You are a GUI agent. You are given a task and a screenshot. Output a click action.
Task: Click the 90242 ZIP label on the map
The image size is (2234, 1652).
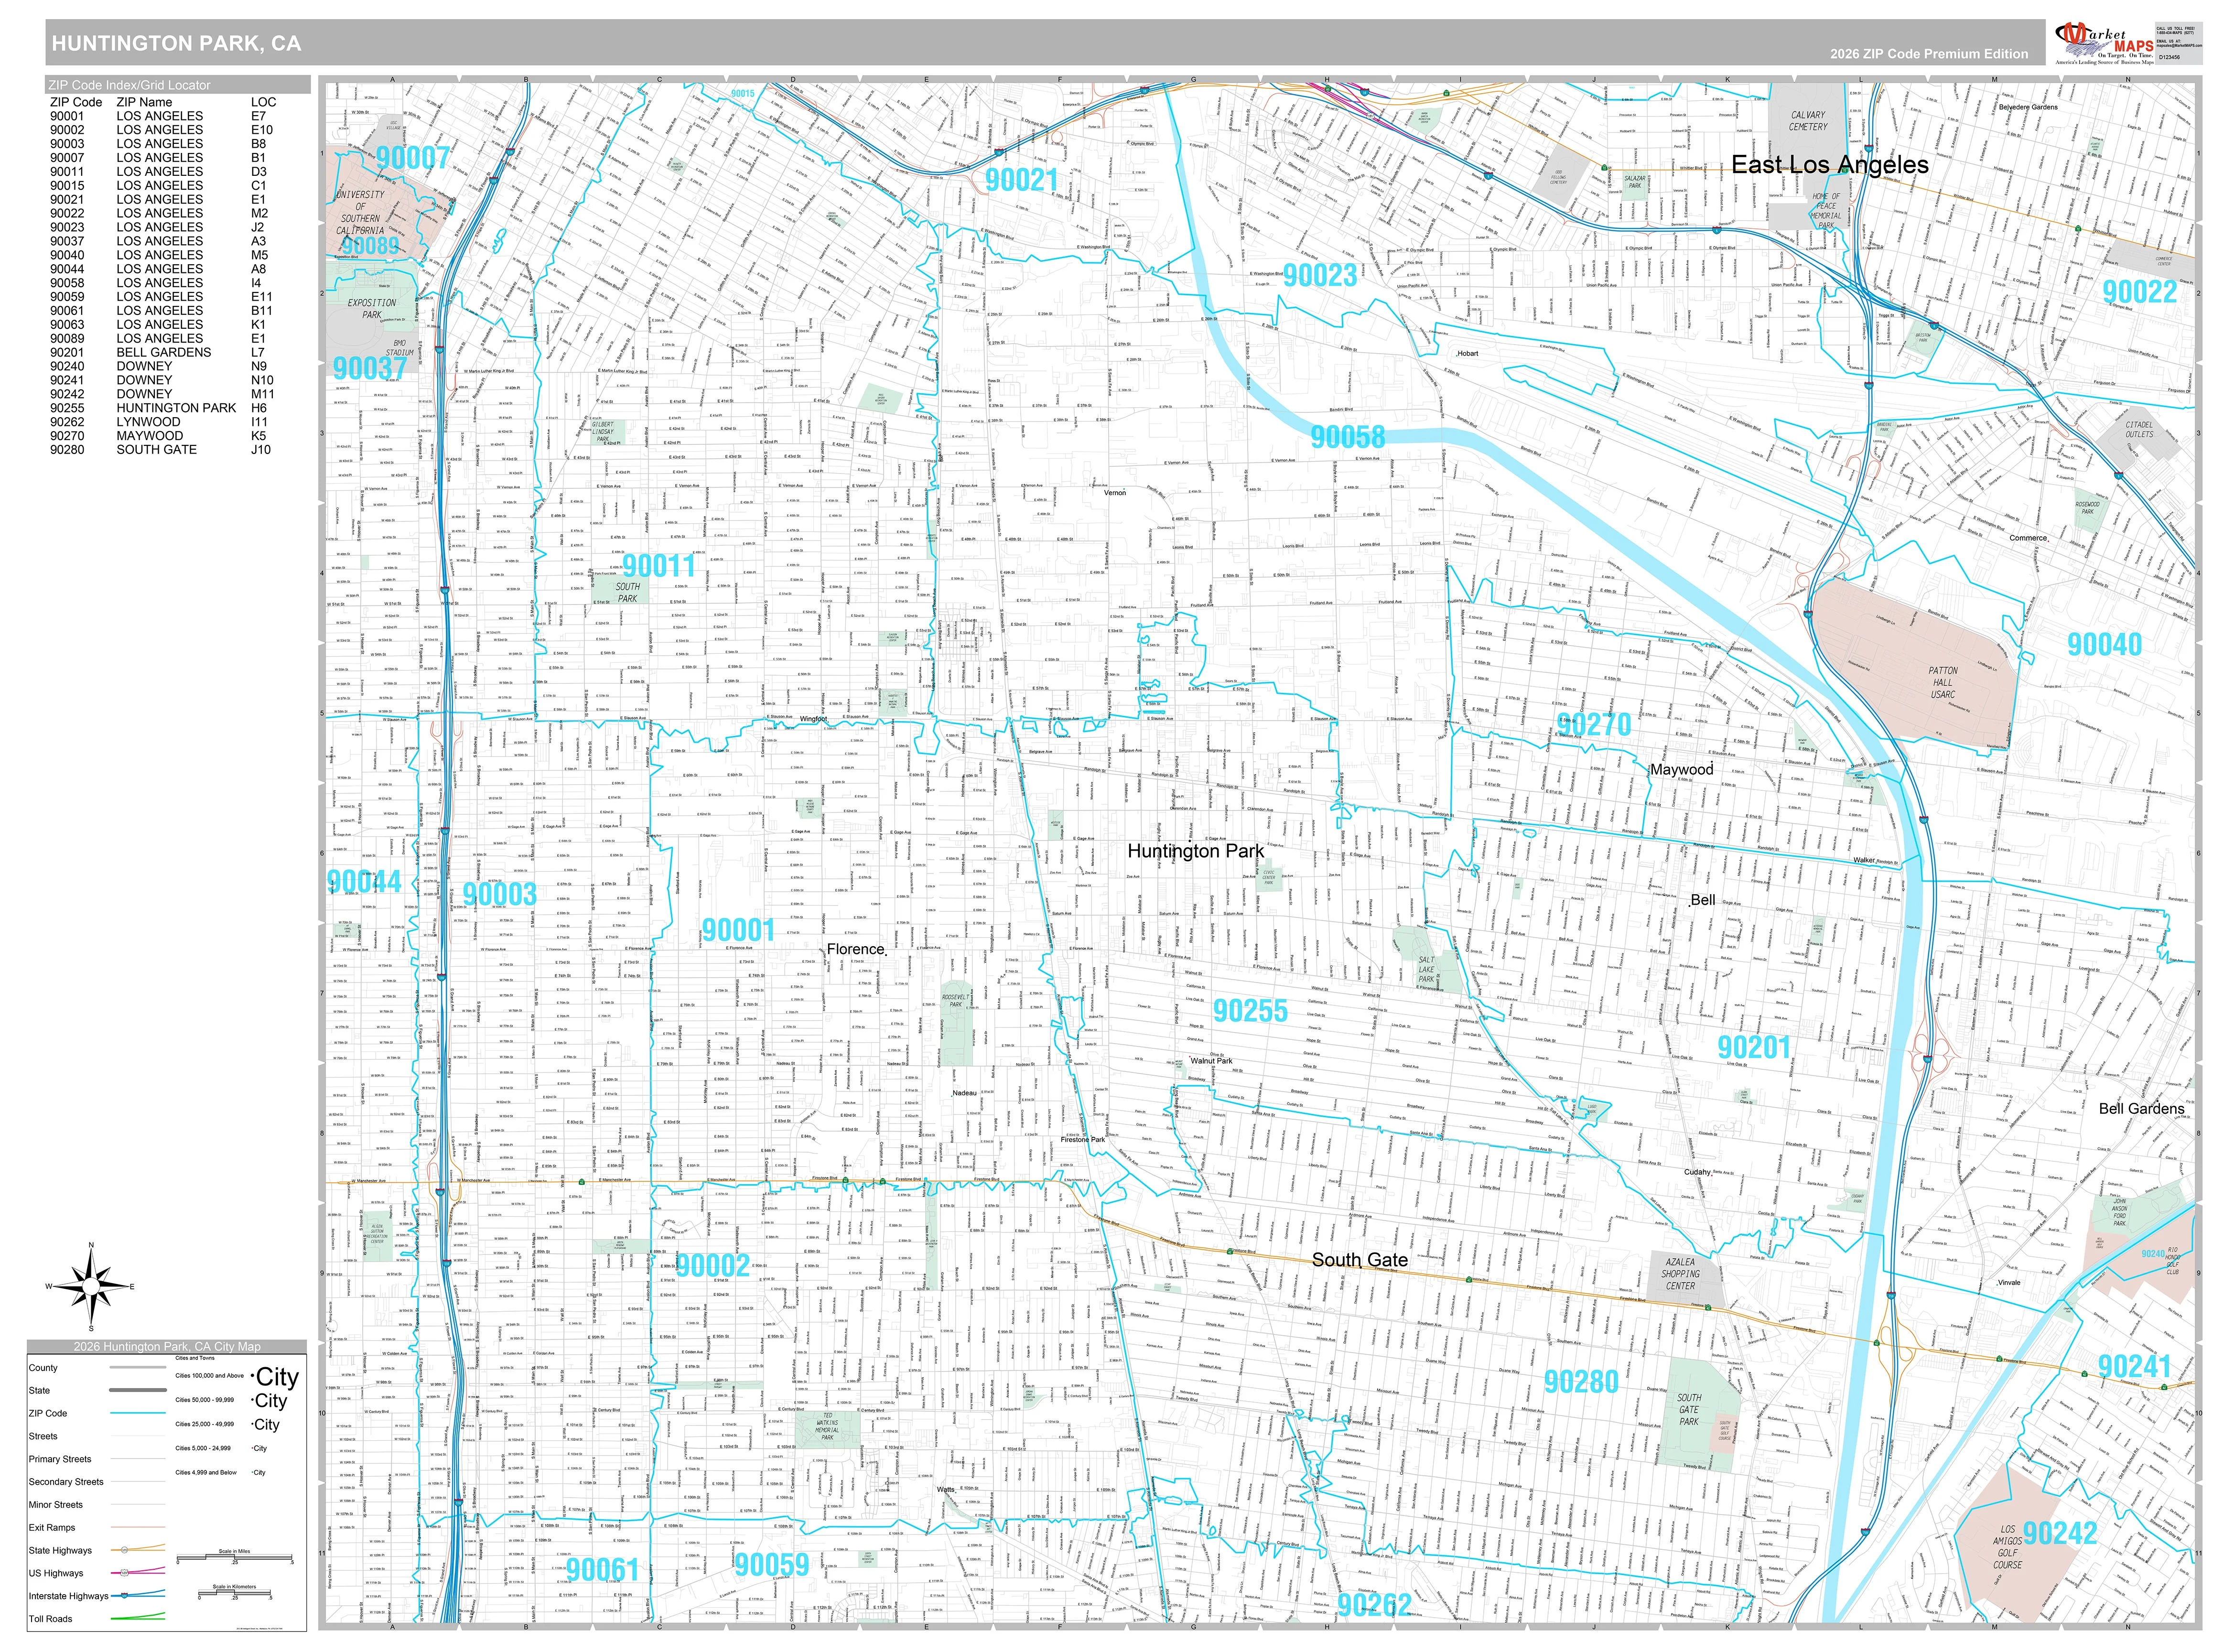(2059, 1533)
